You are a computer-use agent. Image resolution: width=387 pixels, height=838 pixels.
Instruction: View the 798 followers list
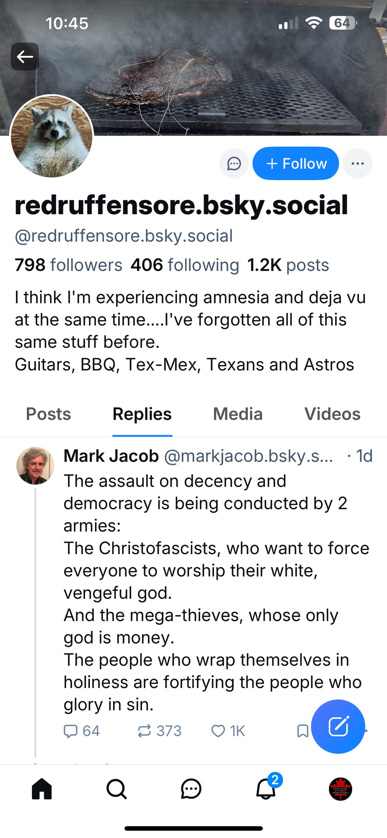pos(68,265)
